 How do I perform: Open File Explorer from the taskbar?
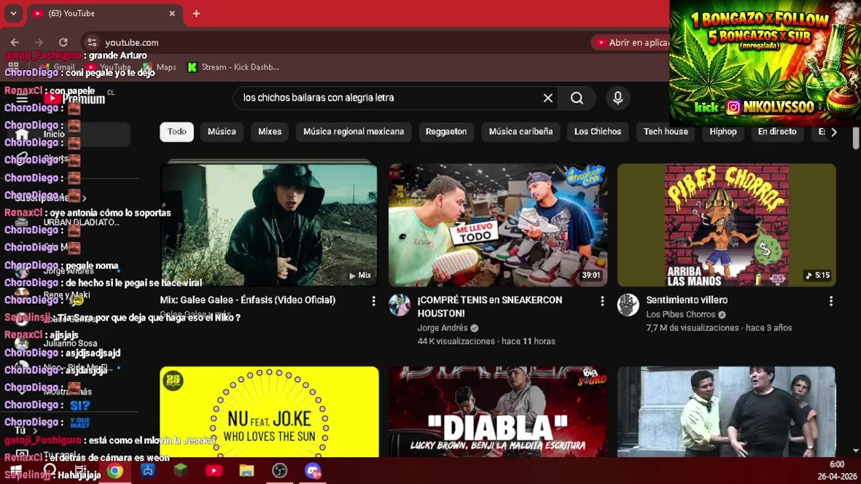tap(247, 471)
